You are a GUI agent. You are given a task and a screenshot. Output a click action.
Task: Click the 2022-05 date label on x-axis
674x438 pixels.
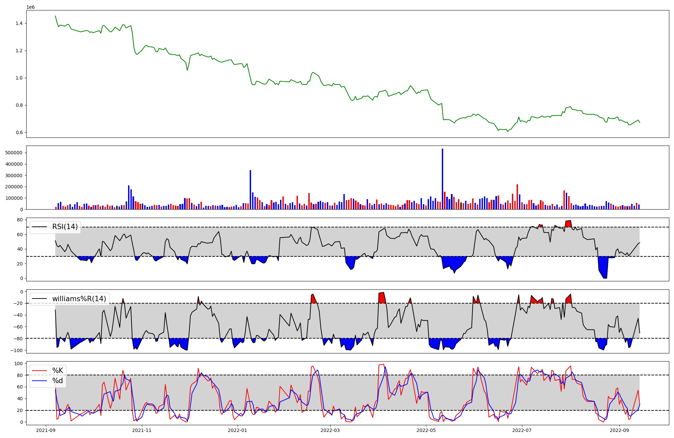coord(426,430)
